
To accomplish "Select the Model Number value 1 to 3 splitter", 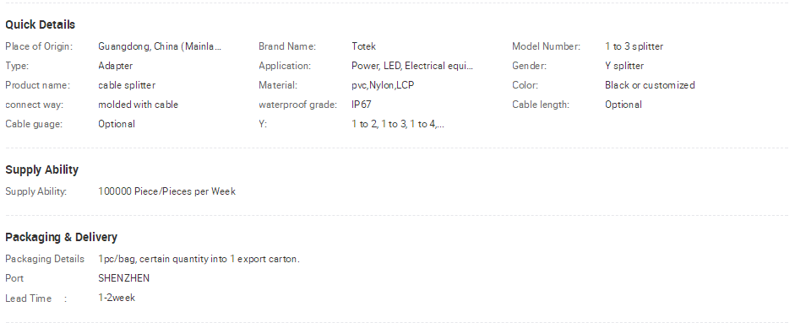I will point(634,46).
